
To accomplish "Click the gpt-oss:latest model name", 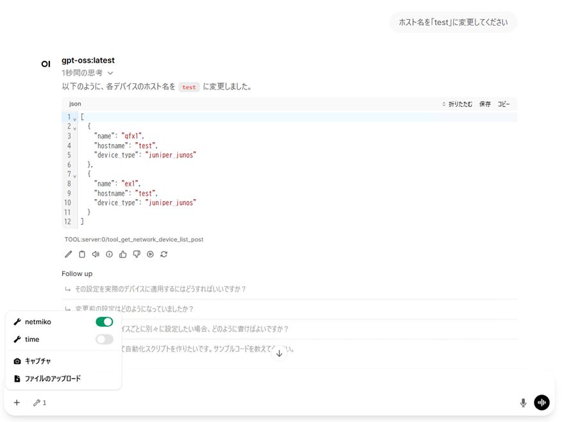I will 88,60.
